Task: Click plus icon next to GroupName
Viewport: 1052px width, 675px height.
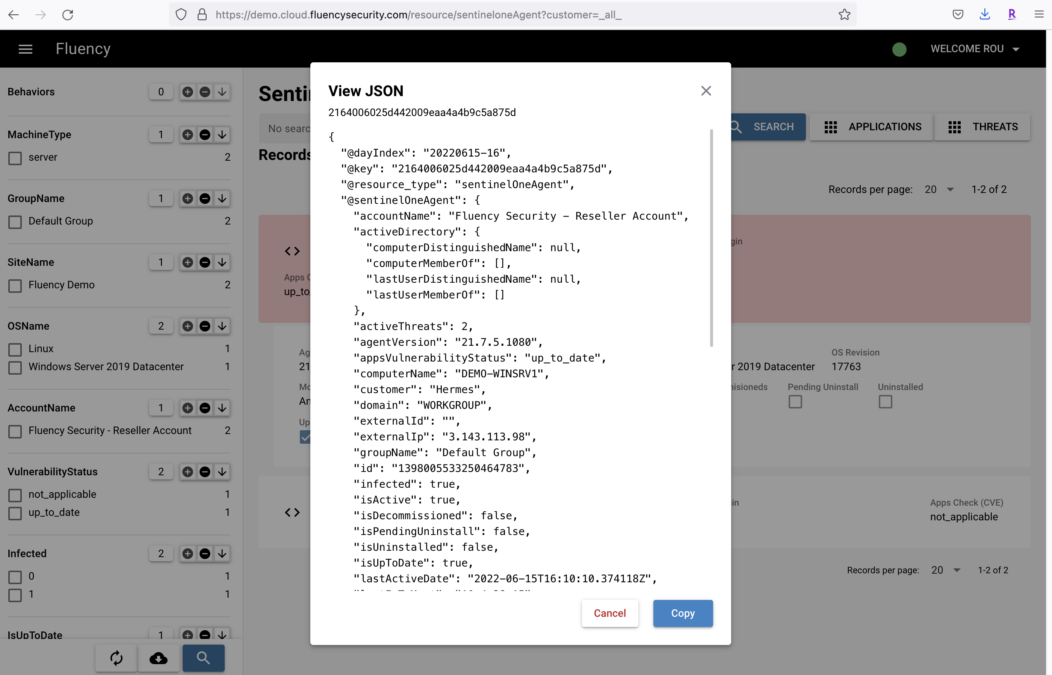Action: (188, 199)
